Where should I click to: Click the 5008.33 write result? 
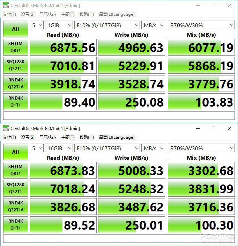[x=132, y=170]
